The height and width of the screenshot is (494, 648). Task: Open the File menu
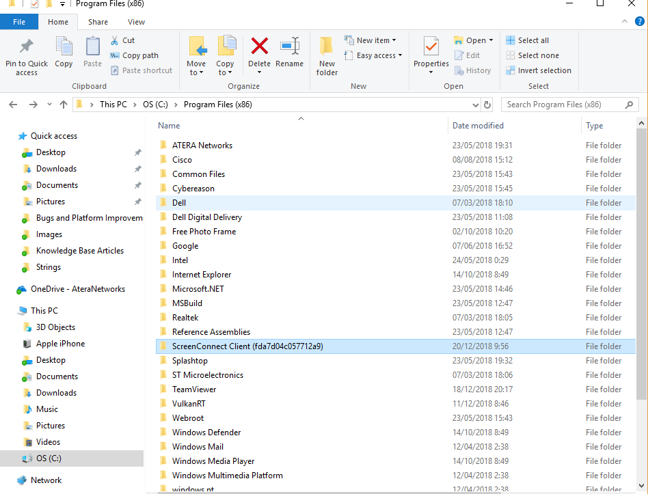pyautogui.click(x=19, y=21)
